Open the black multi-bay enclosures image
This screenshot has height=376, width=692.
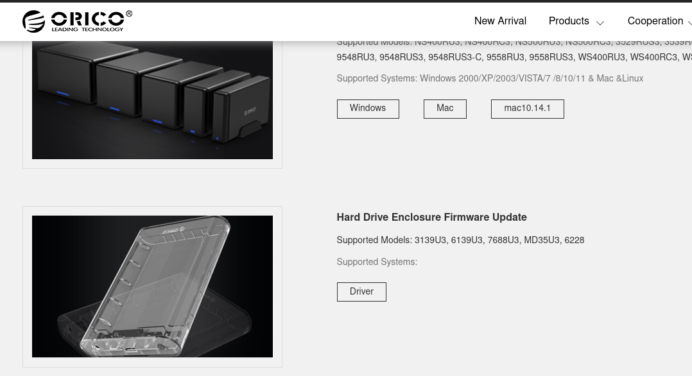click(x=152, y=99)
